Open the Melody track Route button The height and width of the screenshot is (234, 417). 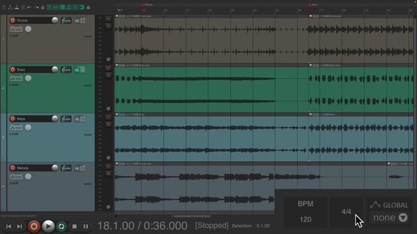pos(66,168)
